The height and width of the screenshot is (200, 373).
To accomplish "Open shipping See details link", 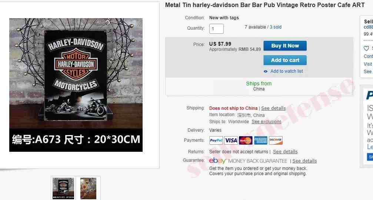I will [x=274, y=108].
